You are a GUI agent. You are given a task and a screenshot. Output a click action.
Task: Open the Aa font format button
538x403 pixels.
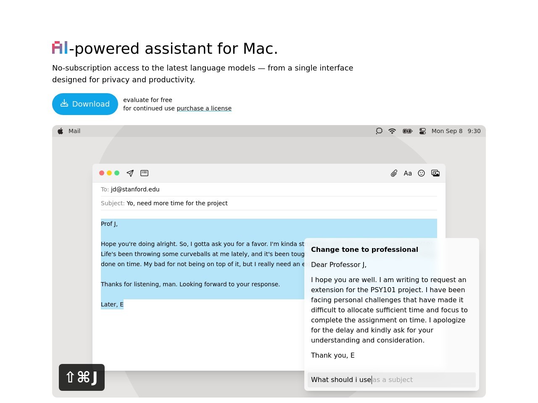tap(408, 173)
